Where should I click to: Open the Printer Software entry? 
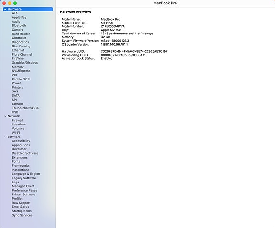coord(24,194)
